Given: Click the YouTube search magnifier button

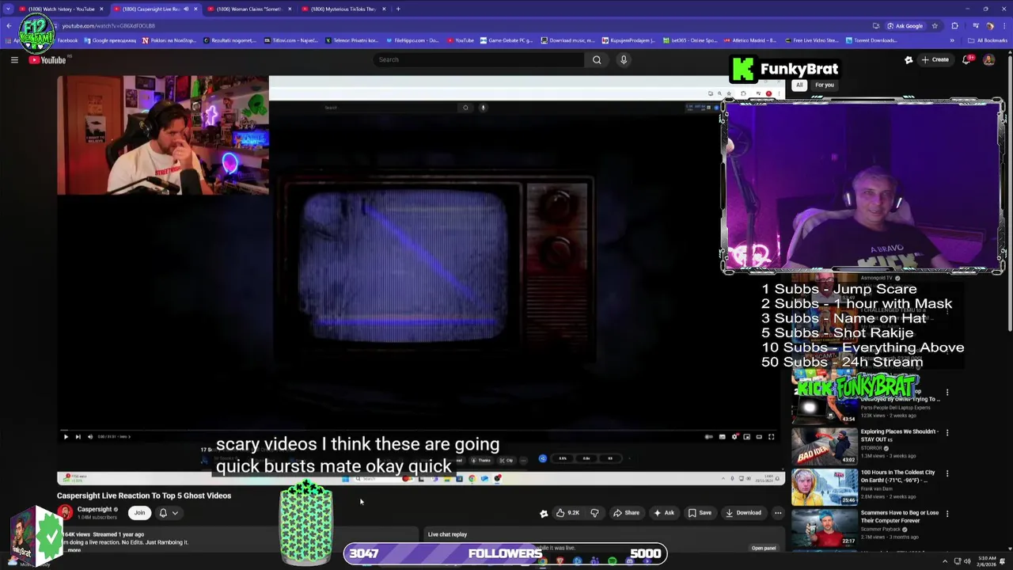Looking at the screenshot, I should (597, 59).
